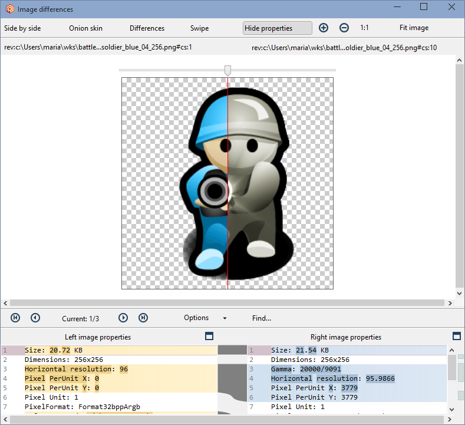Go to previous difference icon
Screen dimensions: 465x425
tap(35, 318)
